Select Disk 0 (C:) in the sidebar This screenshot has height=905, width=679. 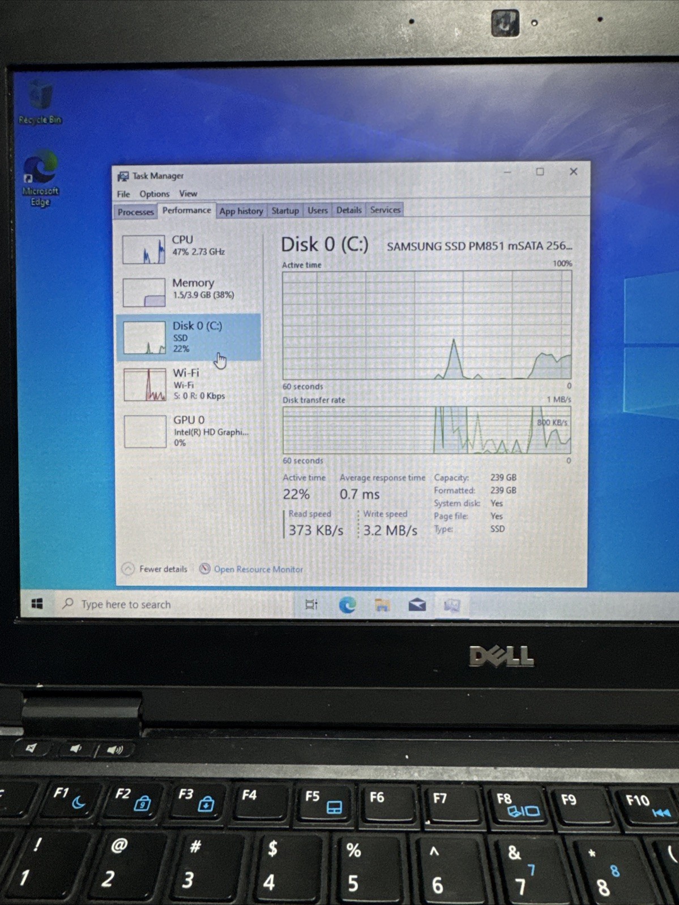click(189, 337)
